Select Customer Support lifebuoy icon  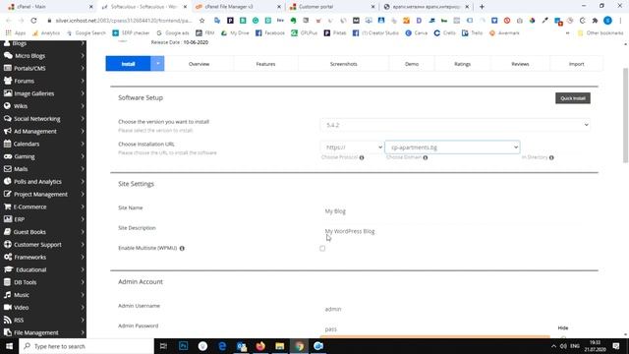8,244
